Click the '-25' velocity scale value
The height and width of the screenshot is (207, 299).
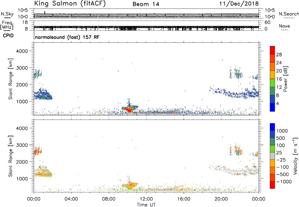[281, 160]
